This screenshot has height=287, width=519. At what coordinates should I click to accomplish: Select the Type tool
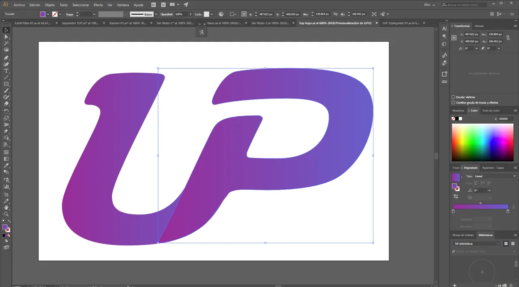pos(6,71)
